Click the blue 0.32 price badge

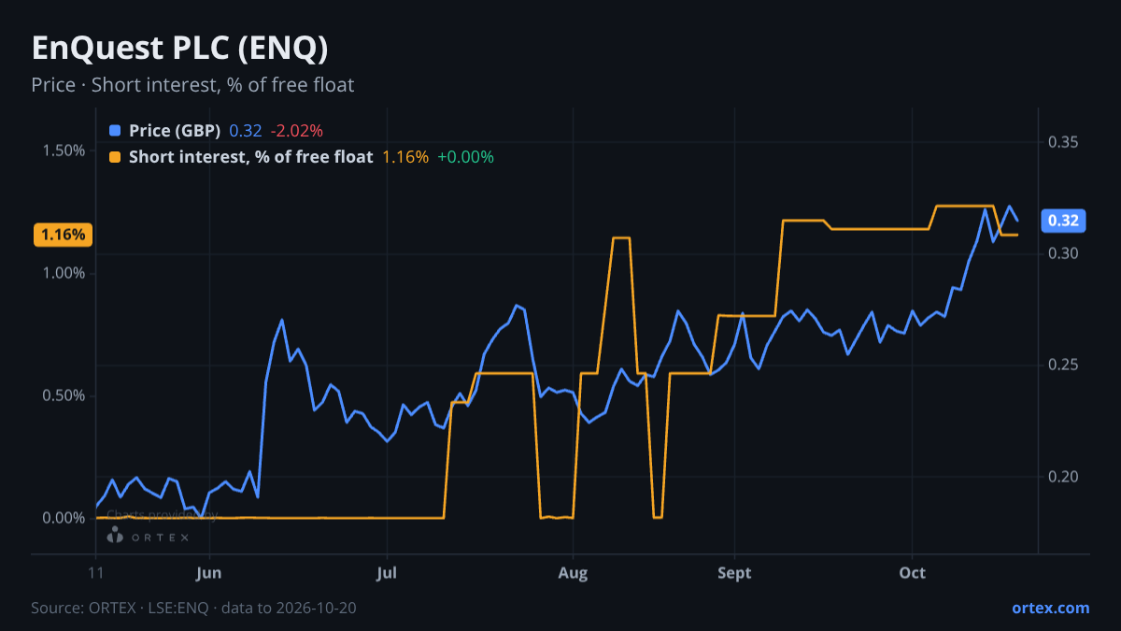pos(1064,221)
